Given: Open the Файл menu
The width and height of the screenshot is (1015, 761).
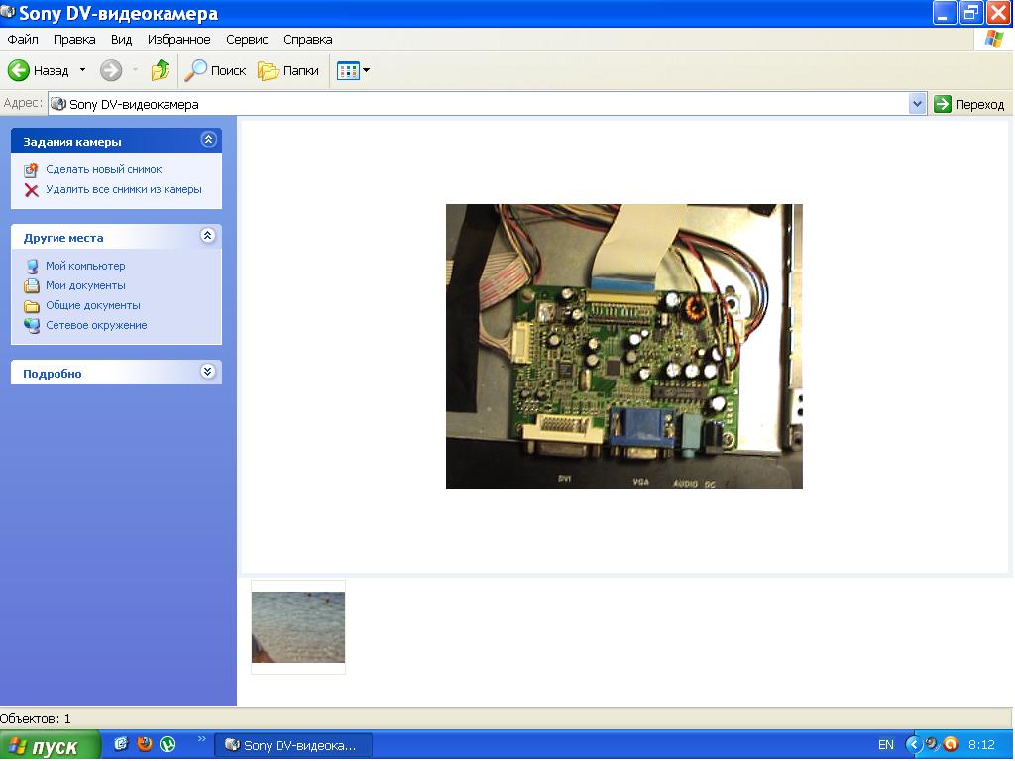Looking at the screenshot, I should coord(22,40).
